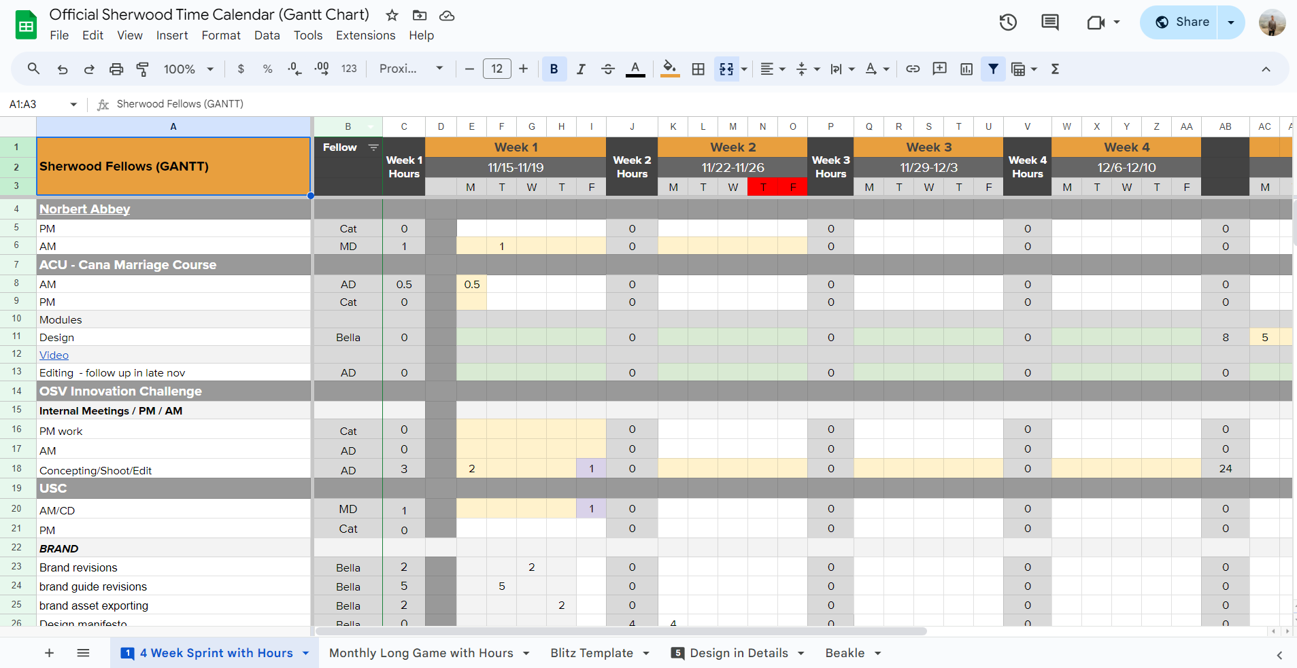Viewport: 1297px width, 668px height.
Task: Expand Share options arrow
Action: coord(1231,22)
